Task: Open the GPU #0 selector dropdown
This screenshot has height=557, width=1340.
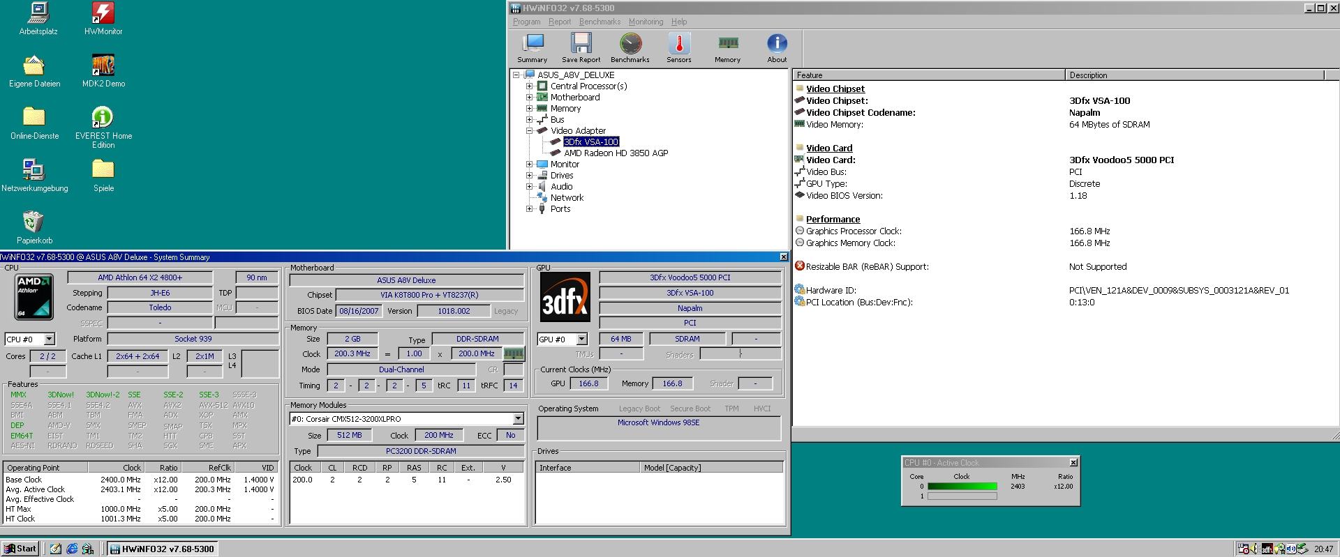Action: click(581, 339)
